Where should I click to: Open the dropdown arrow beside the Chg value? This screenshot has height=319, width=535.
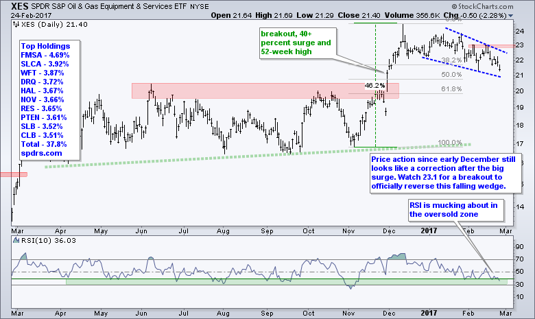click(x=510, y=16)
